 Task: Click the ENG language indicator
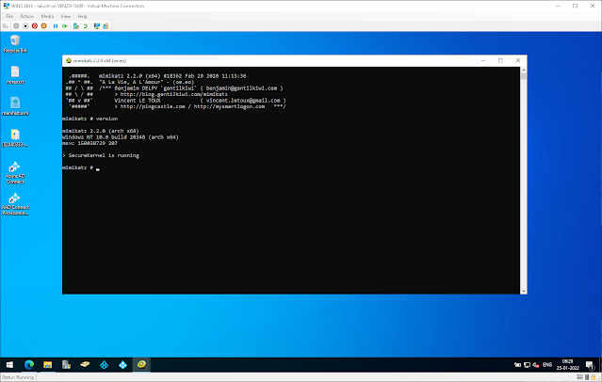(547, 365)
